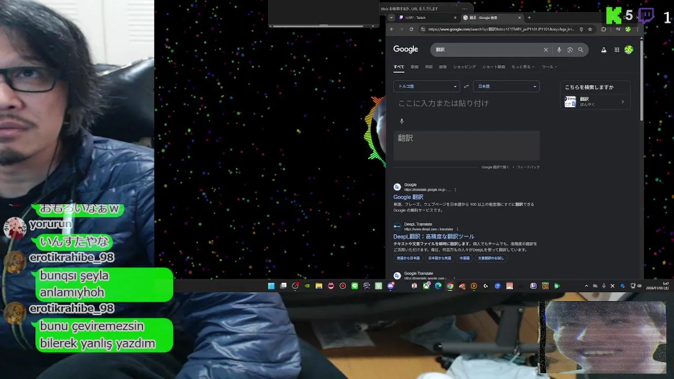Switch to the Twitch tab
Screen dimensions: 674x379
point(427,17)
